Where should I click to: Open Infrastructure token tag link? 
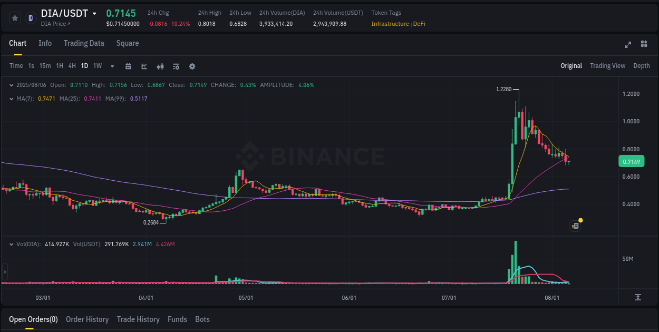pyautogui.click(x=390, y=24)
